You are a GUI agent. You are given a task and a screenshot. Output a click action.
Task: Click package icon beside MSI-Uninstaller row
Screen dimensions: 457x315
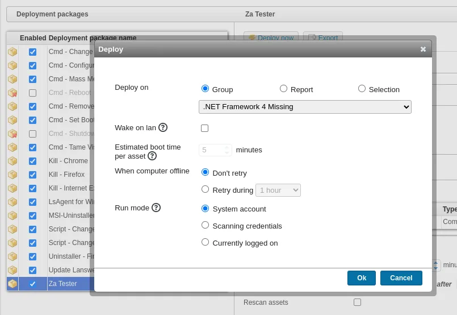[x=12, y=215]
